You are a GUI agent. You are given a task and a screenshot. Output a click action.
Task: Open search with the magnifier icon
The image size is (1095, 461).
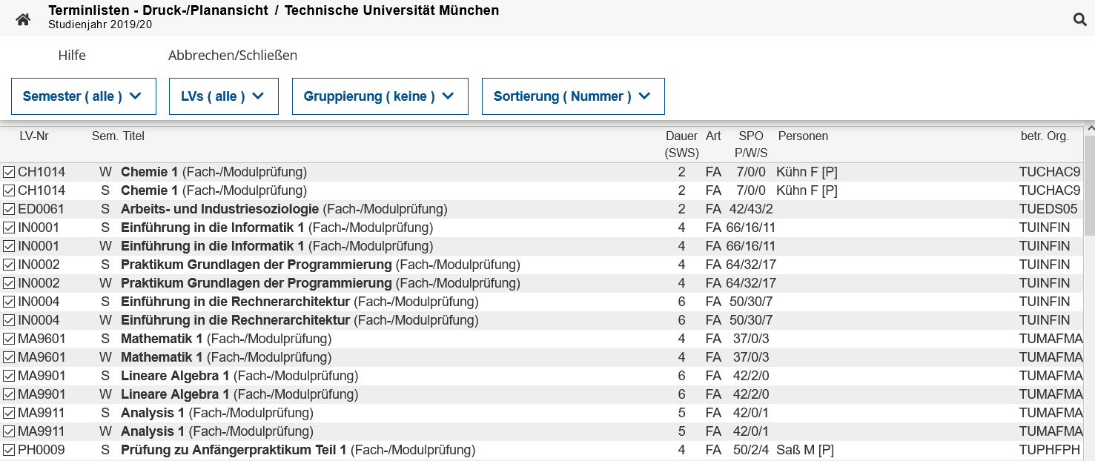pyautogui.click(x=1079, y=19)
